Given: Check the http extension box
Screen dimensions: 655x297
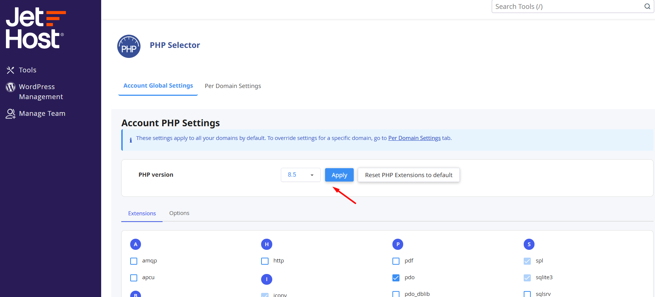Looking at the screenshot, I should 265,261.
